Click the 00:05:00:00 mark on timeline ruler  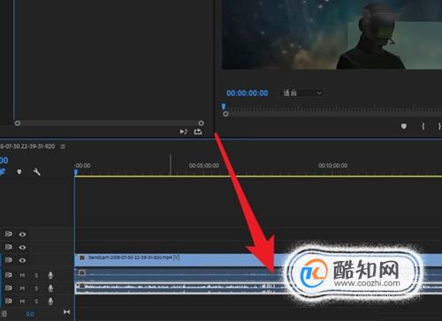pyautogui.click(x=204, y=166)
